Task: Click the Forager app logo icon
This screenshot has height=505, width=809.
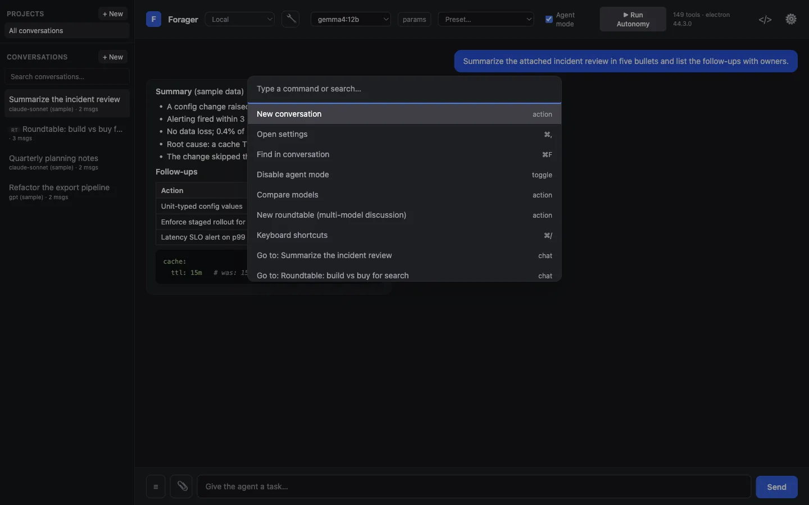Action: click(153, 19)
